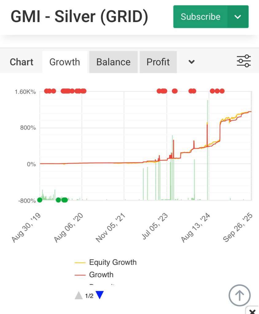Open the Subscribe dropdown arrow
This screenshot has width=259, height=314.
point(238,17)
